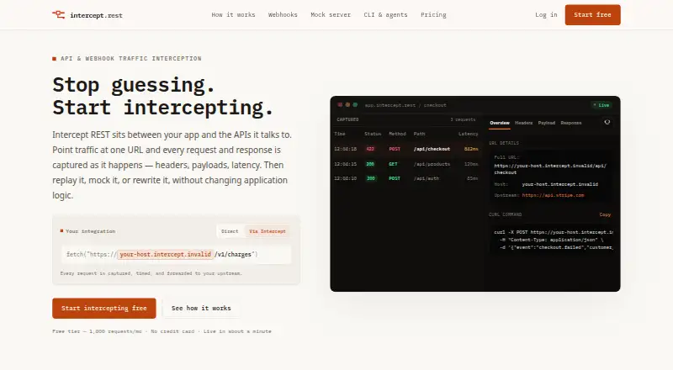The image size is (673, 370).
Task: Click the Start intercepting free button
Action: point(103,308)
